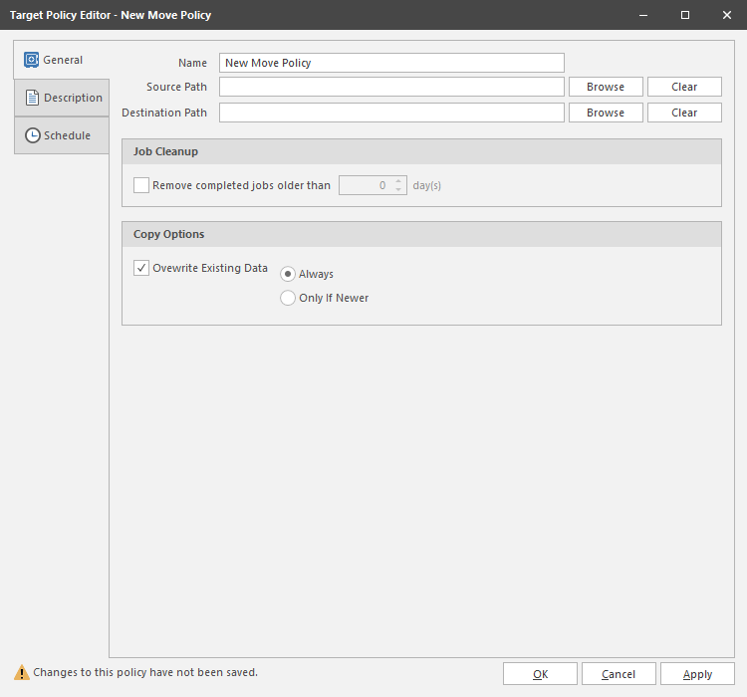747x697 pixels.
Task: Browse for the Destination Path
Action: (606, 113)
